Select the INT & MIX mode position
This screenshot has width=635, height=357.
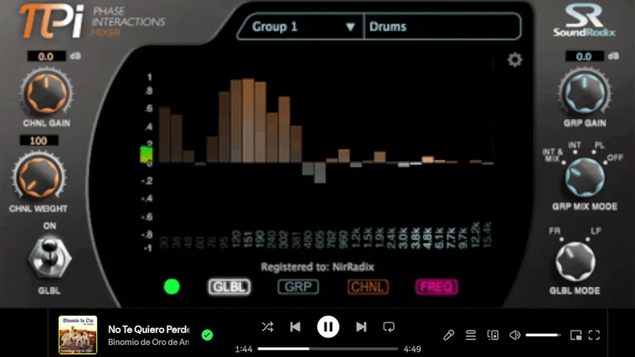(553, 155)
